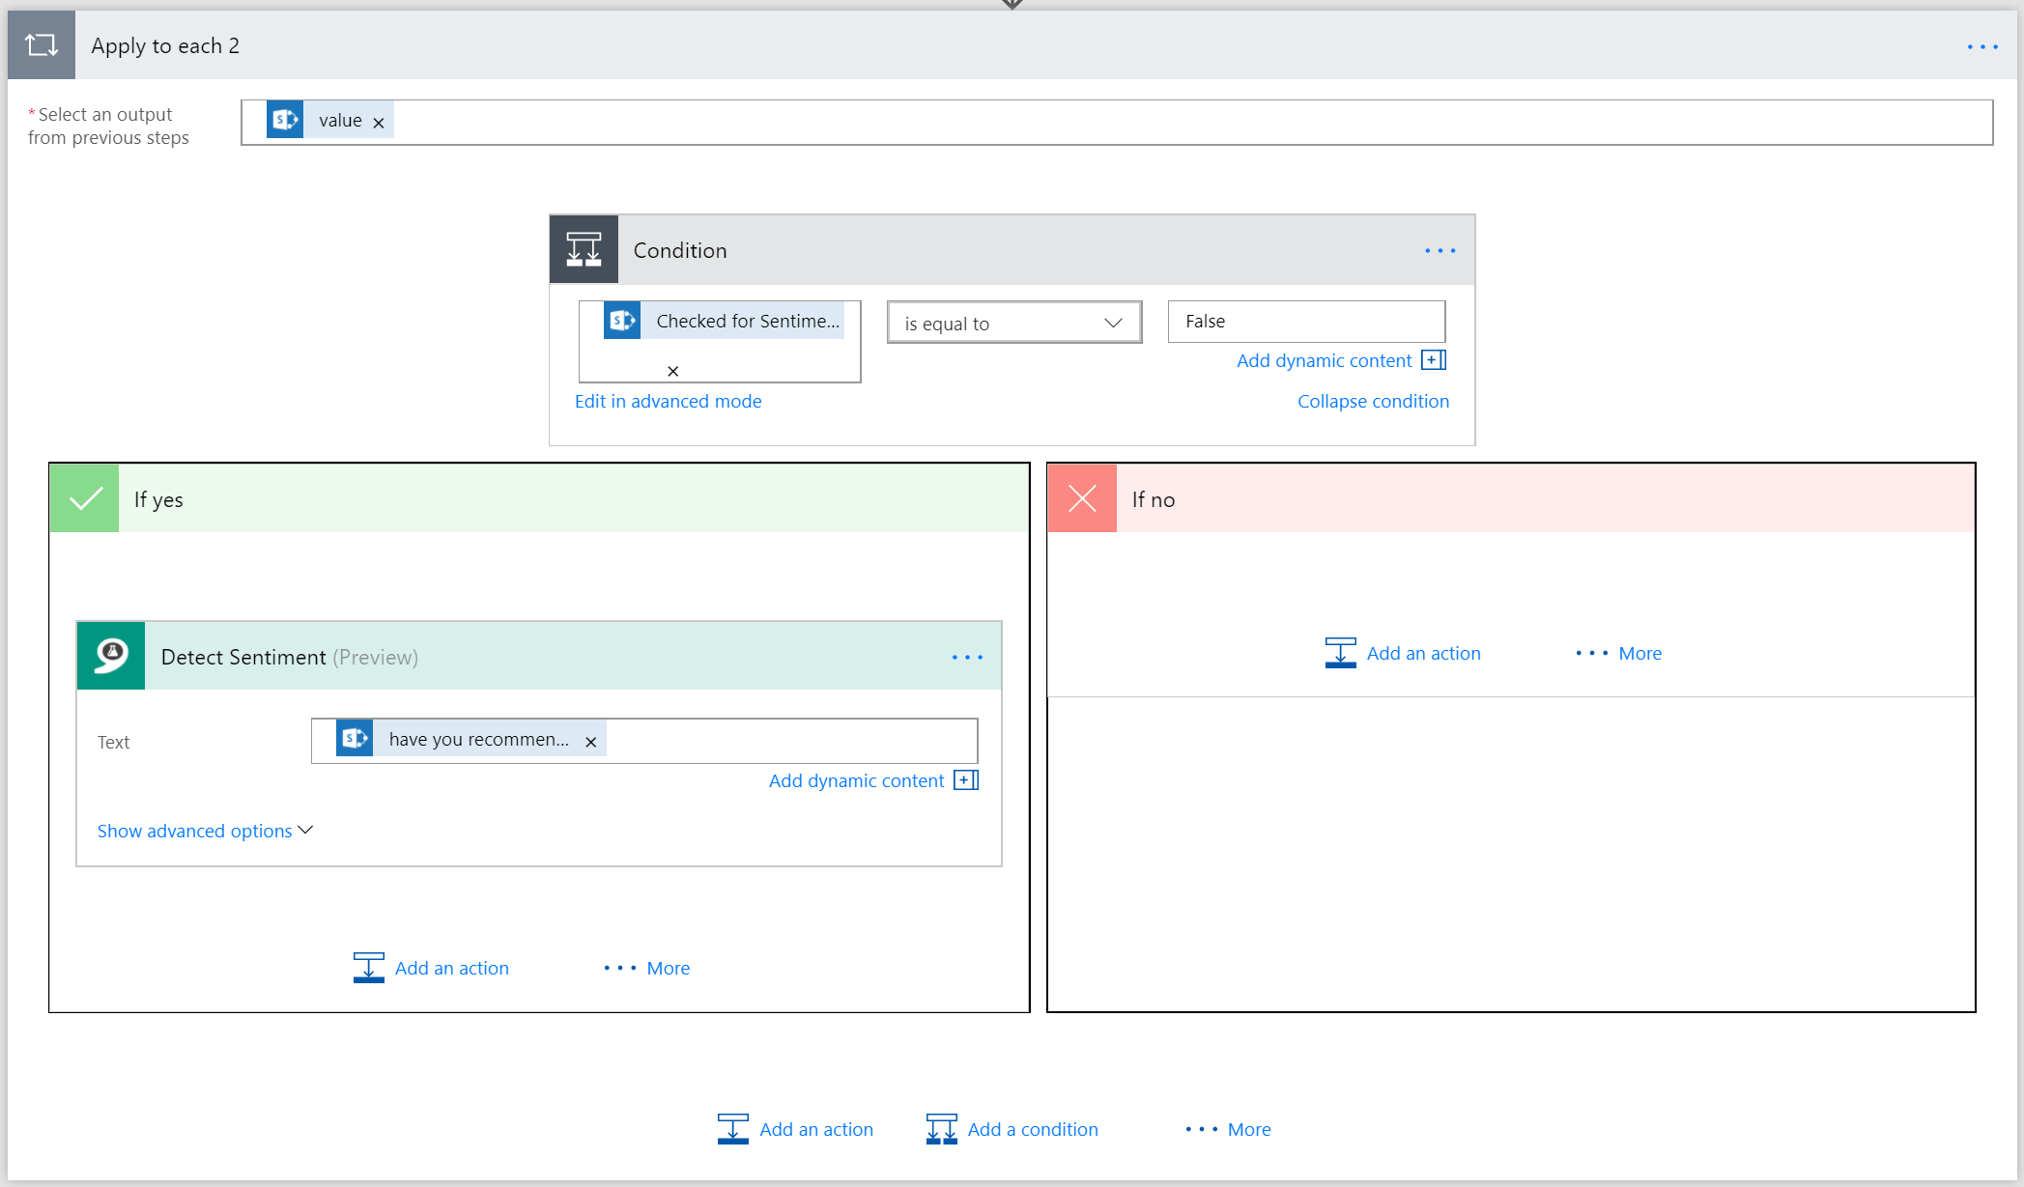Remove the Checked for Sentiment token

point(673,371)
